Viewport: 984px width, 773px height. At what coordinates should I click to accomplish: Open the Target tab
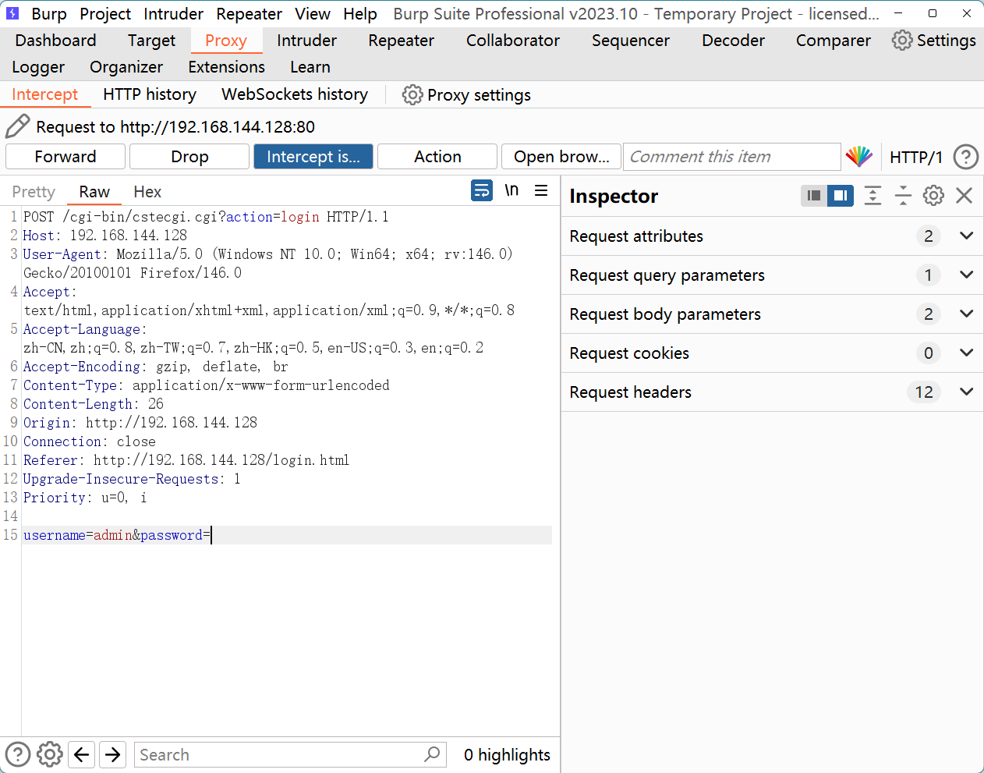151,41
